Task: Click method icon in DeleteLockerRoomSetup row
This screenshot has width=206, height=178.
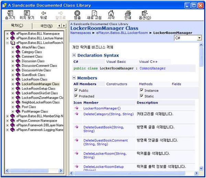Action: [76, 166]
